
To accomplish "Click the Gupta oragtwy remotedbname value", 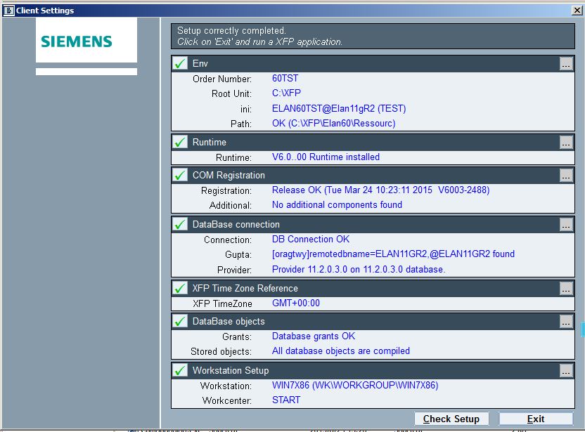I will [x=393, y=254].
